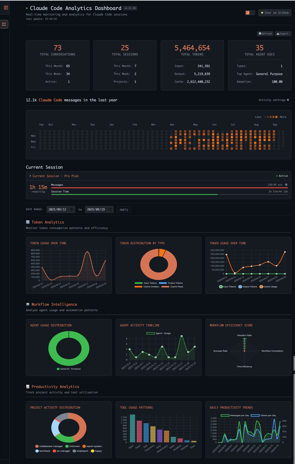The width and height of the screenshot is (295, 464).
Task: Click the 'last update: 23:44:52' timestamp
Action: tap(42, 19)
